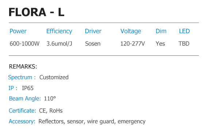Click the 600-1000W power value
Viewport: 208px width, 133px height.
tap(24, 44)
